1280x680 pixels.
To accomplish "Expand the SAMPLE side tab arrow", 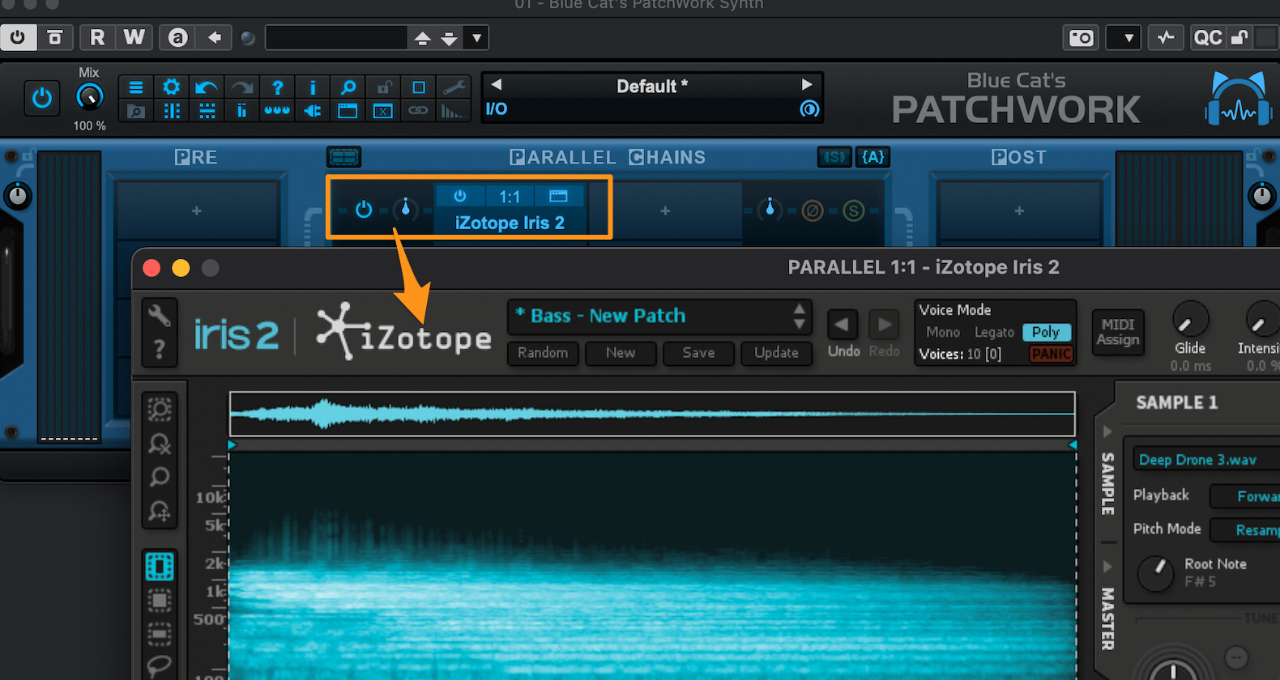I will [x=1107, y=431].
